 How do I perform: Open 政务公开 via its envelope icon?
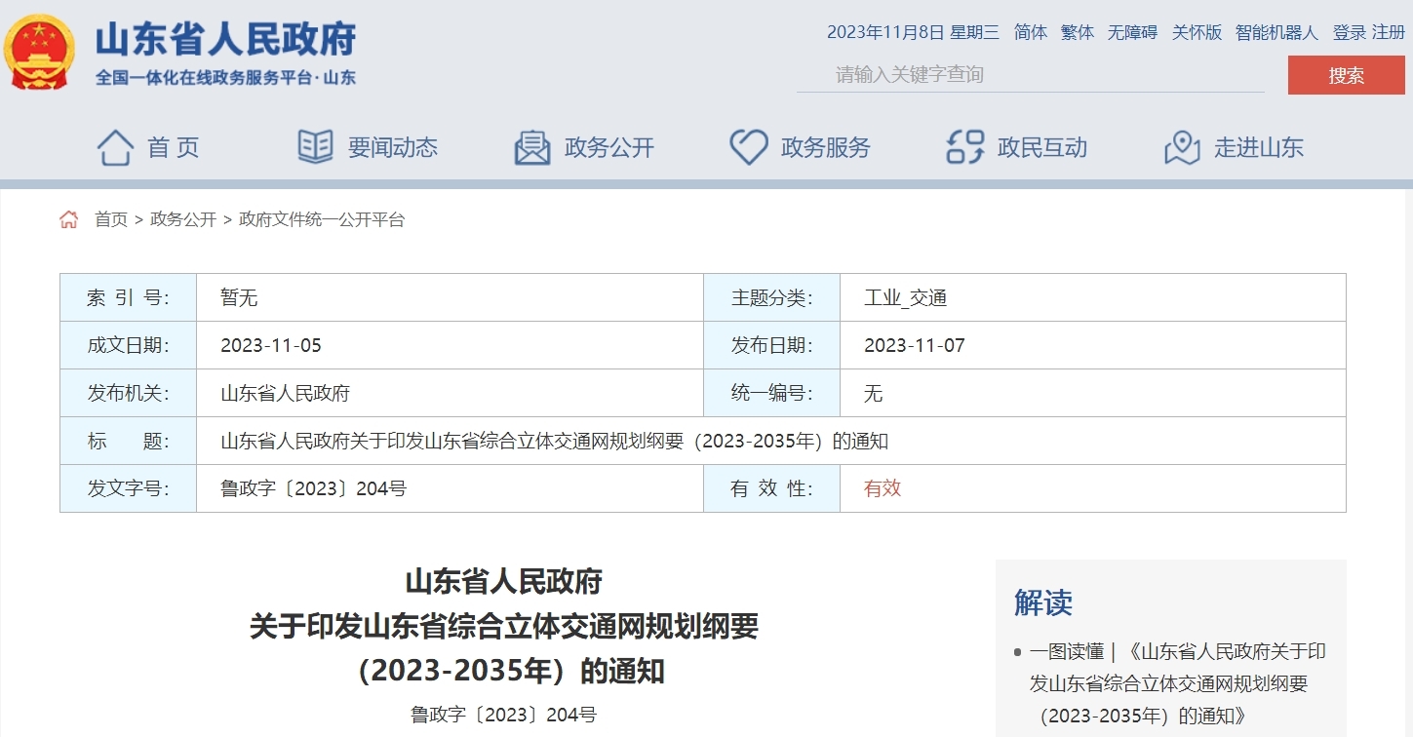tap(530, 146)
